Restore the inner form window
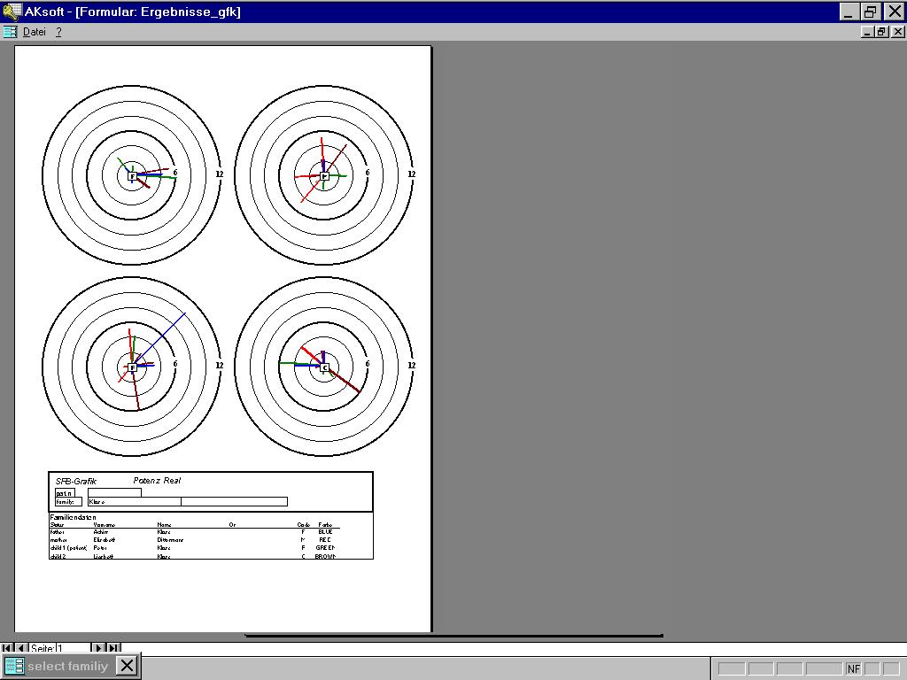Screen dimensions: 907x680 (x=882, y=32)
